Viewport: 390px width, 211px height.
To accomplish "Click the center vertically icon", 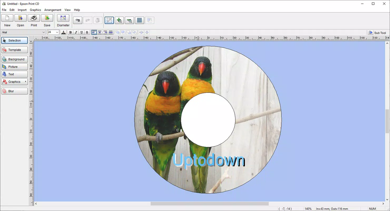I will coord(147,32).
